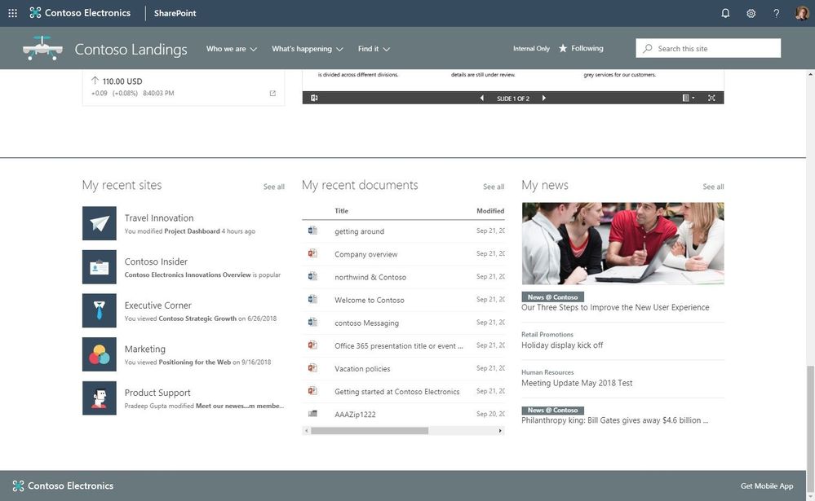Open the Office 365 app launcher waffle
The image size is (815, 501).
click(x=11, y=12)
